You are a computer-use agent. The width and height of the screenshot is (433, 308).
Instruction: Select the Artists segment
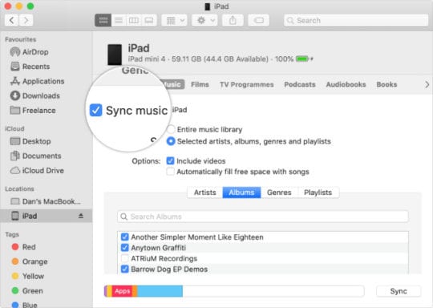[x=205, y=192]
